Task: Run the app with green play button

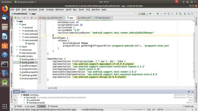Action: 151,14
